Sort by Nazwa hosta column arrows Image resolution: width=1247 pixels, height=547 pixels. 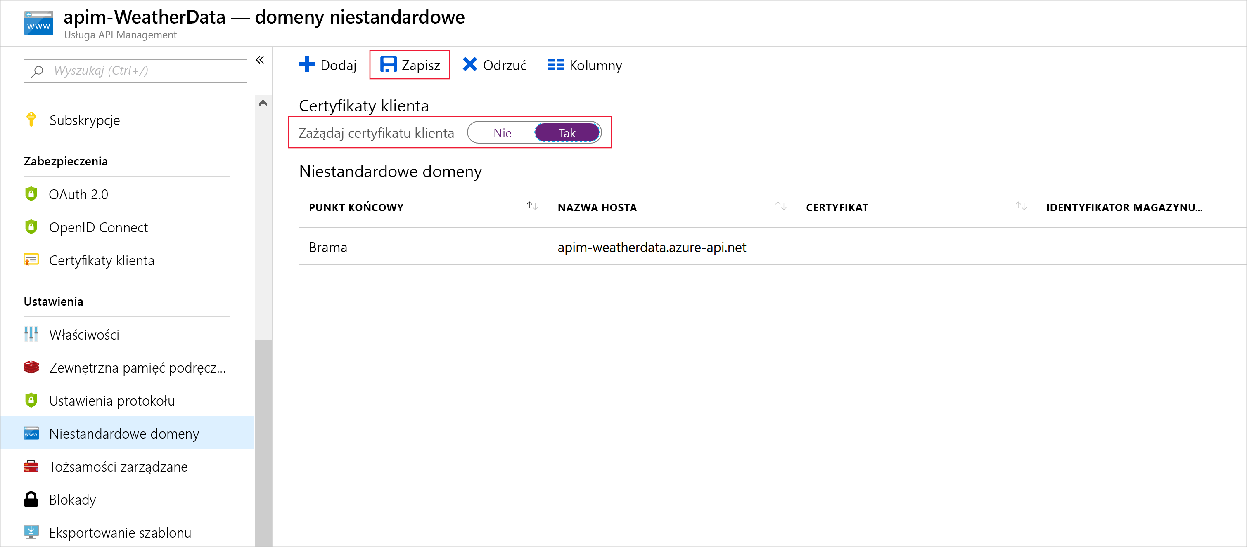(781, 206)
